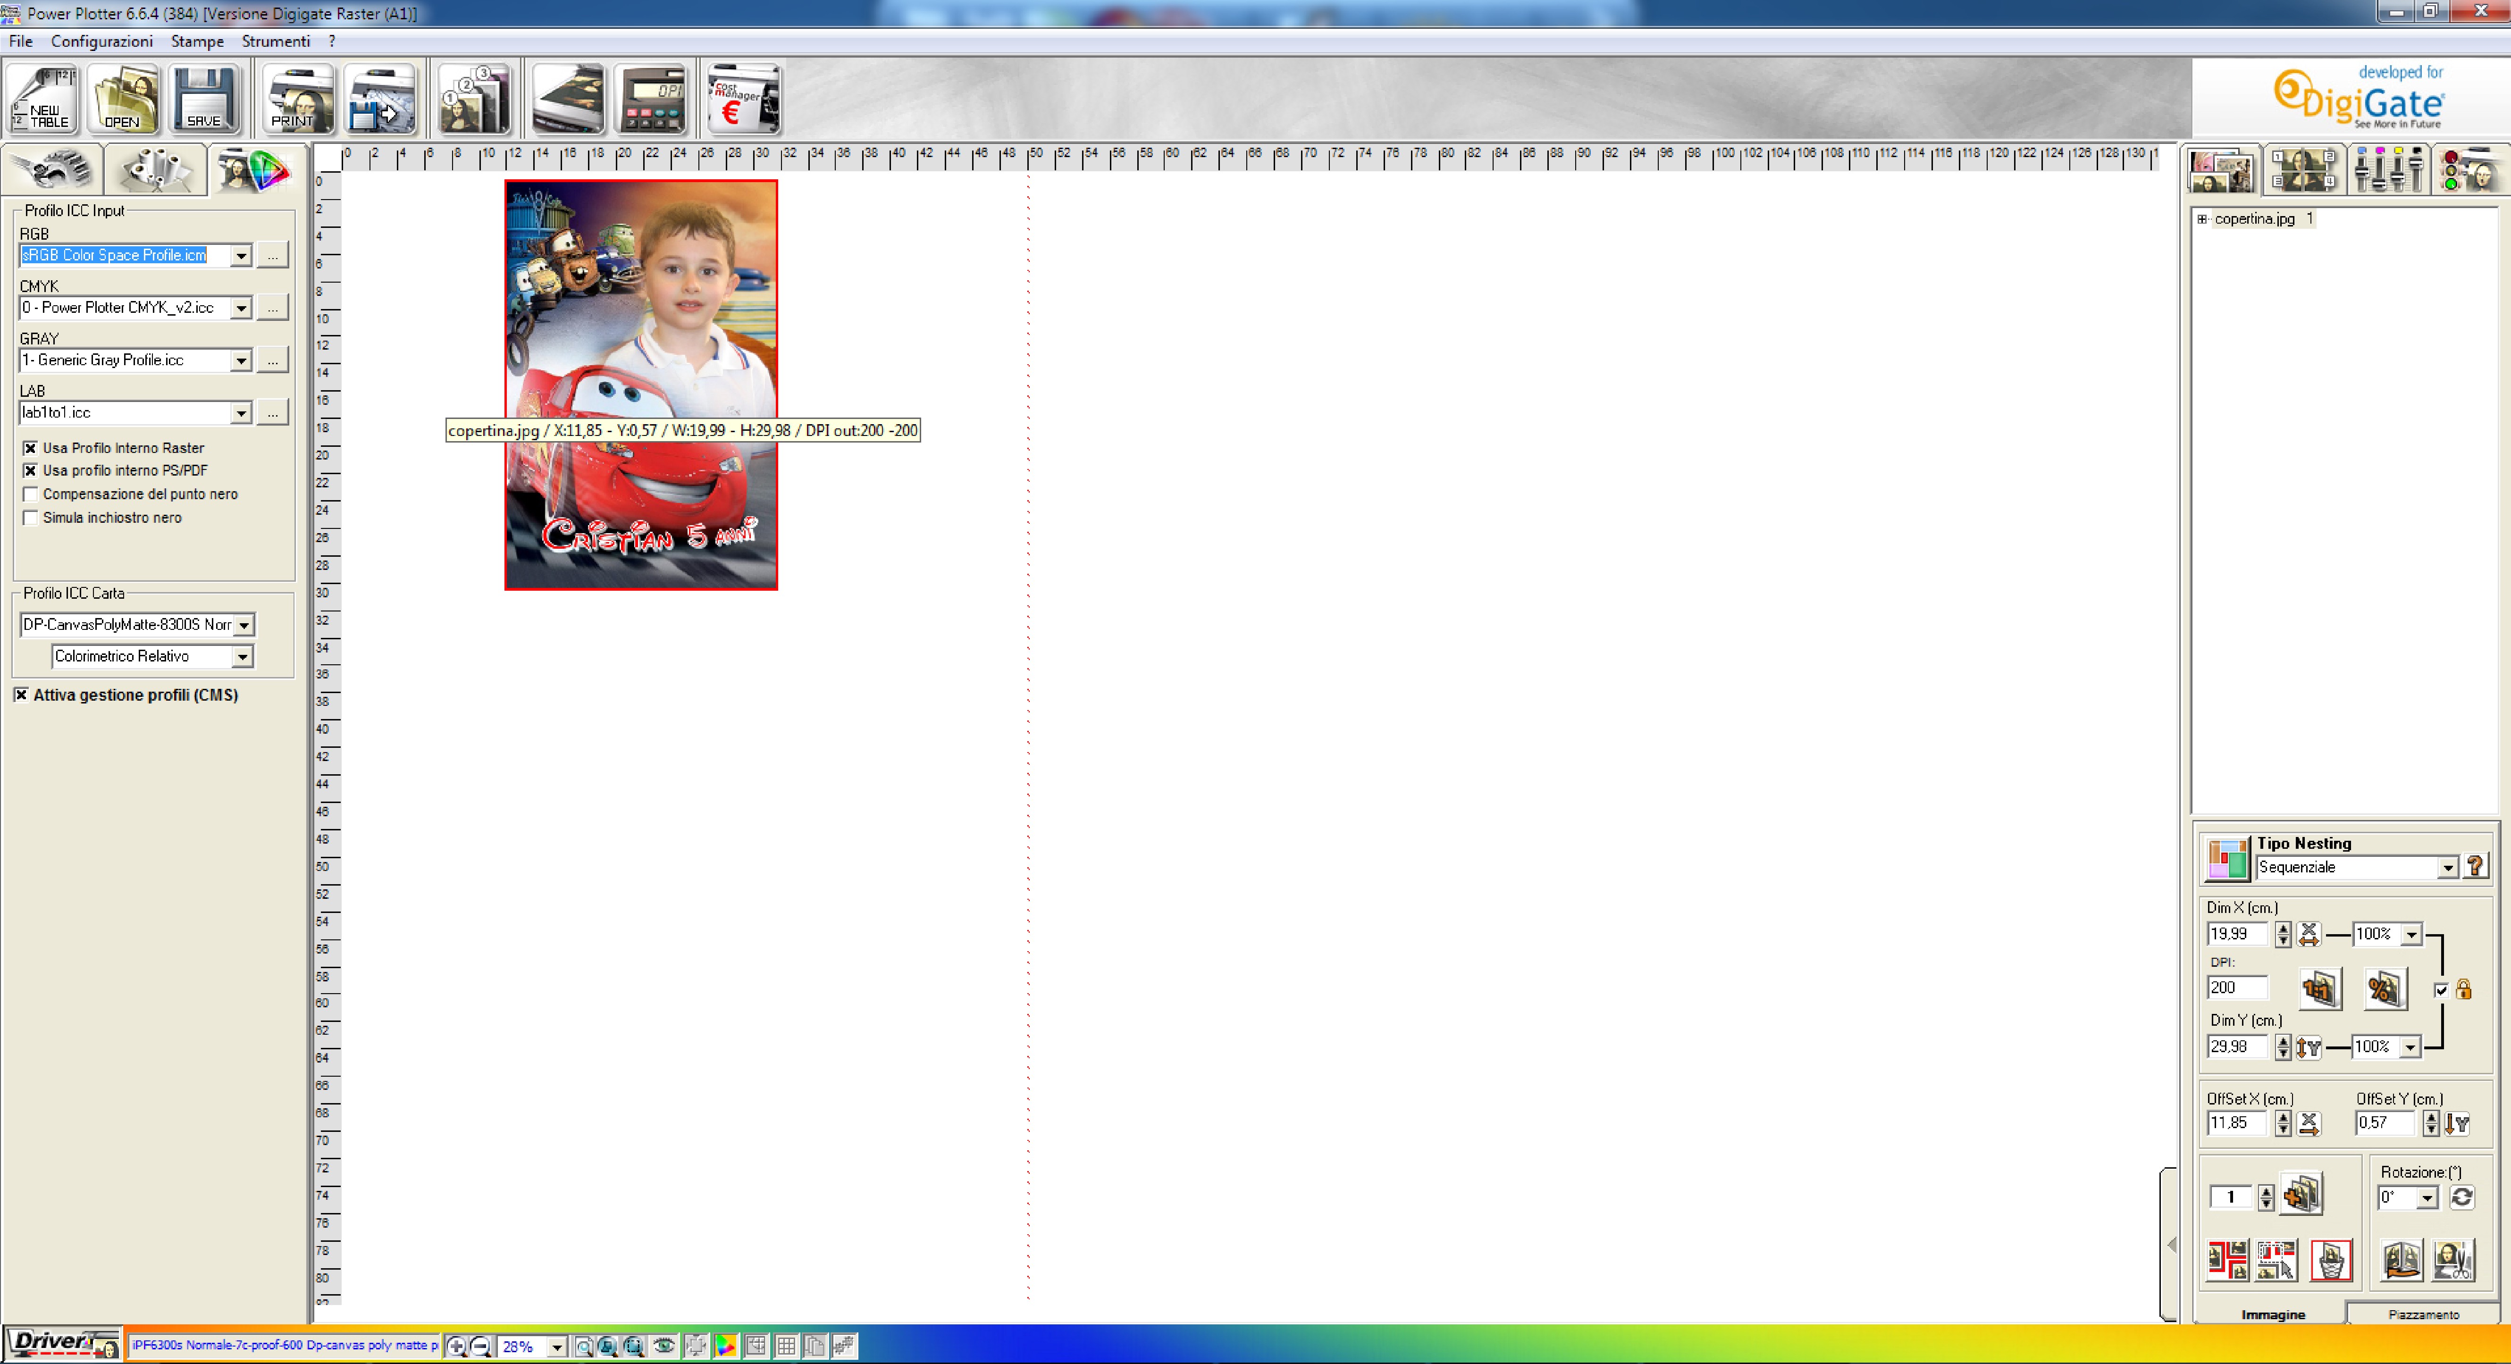
Task: Click the Dim X fit width icon
Action: [x=2308, y=934]
